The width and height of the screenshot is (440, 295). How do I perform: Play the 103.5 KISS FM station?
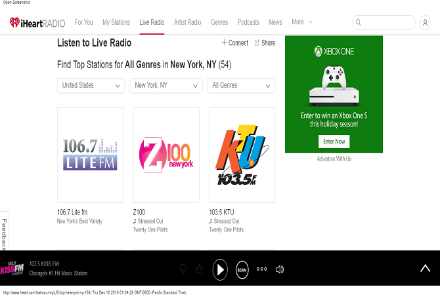220,269
